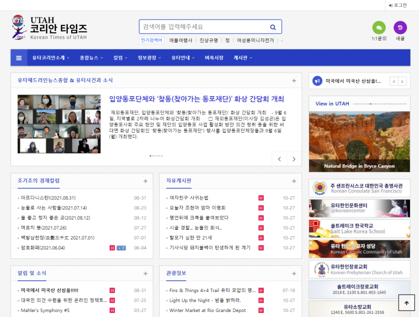Show next headline slide with right arrow

point(294,159)
